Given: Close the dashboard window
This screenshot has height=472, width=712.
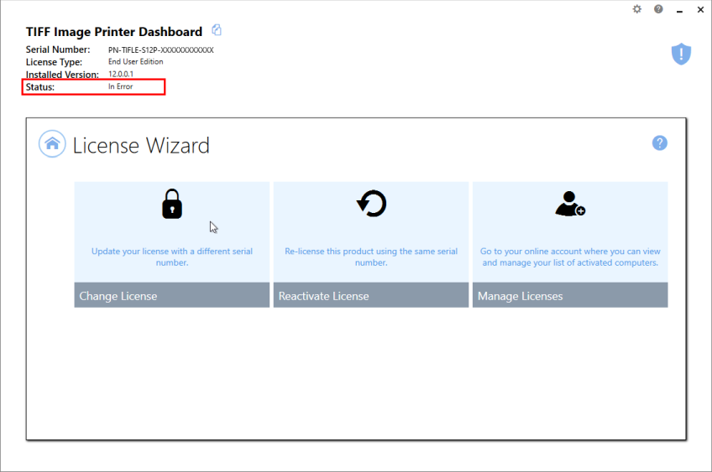Looking at the screenshot, I should [x=700, y=9].
